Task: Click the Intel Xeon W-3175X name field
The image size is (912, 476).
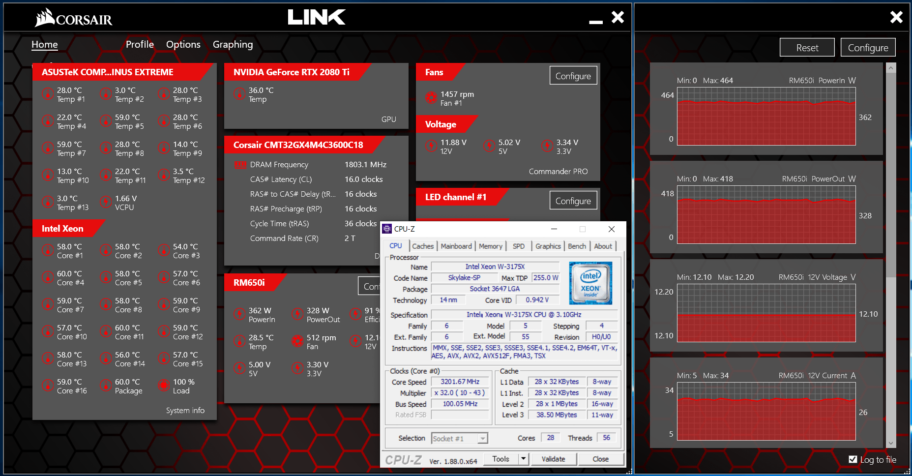Action: click(495, 267)
